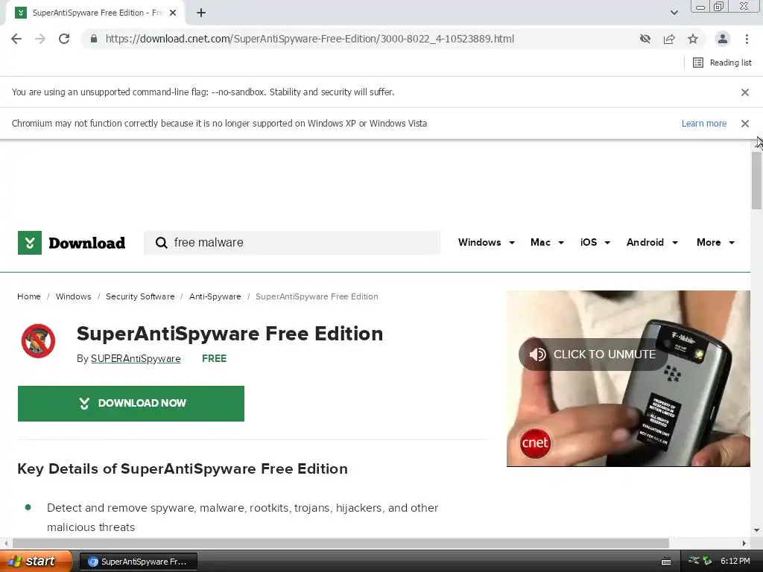Open a new tab with plus button
763x572 pixels.
201,13
